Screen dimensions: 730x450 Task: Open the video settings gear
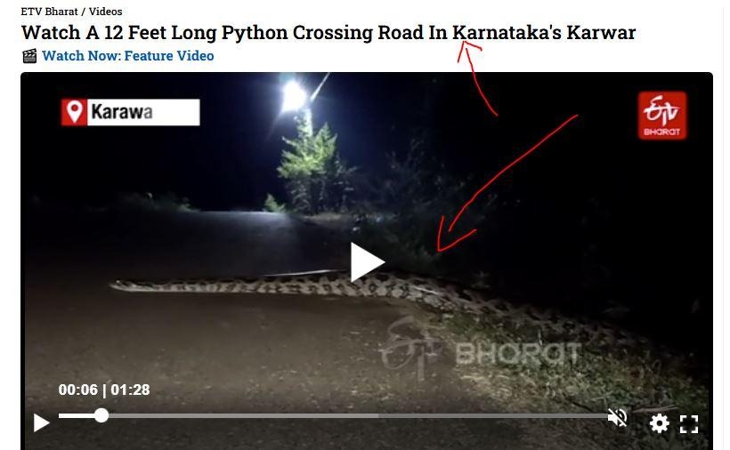660,423
